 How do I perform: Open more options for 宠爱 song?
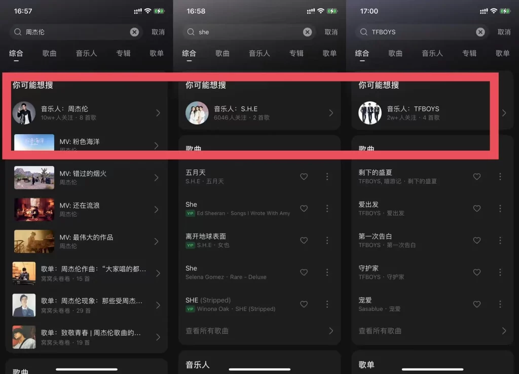tap(500, 304)
